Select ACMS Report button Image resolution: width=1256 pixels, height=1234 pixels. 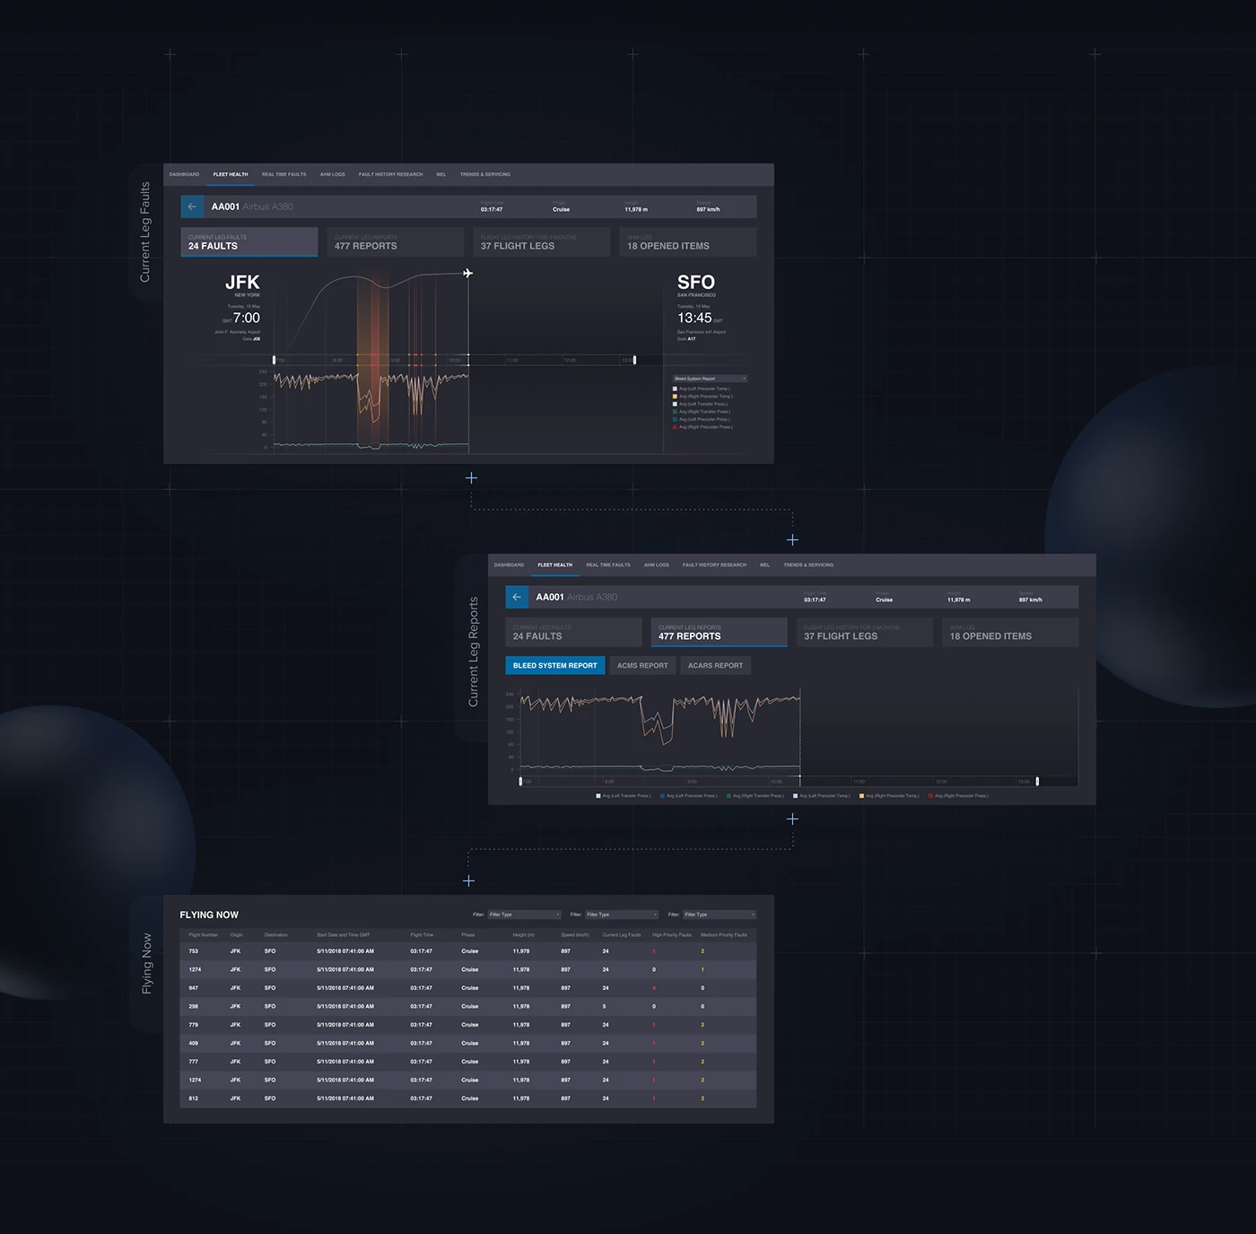(642, 665)
